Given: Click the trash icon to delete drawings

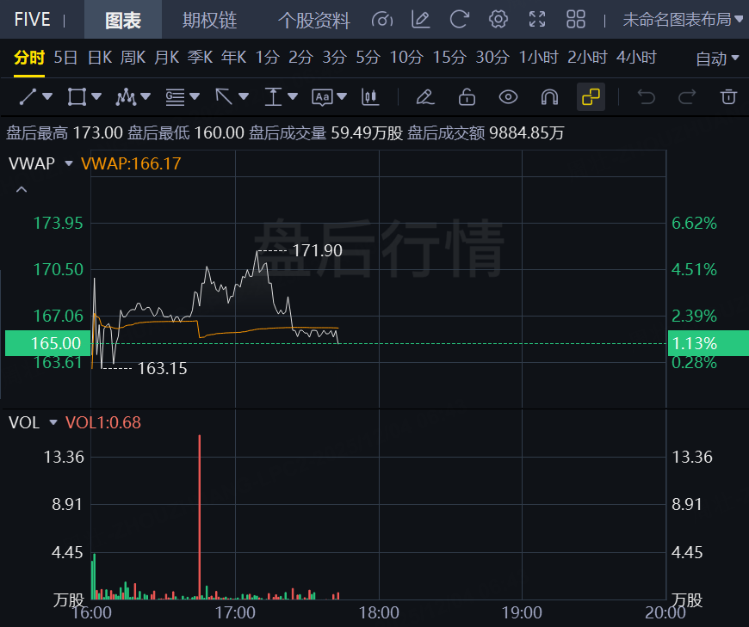Looking at the screenshot, I should tap(728, 96).
